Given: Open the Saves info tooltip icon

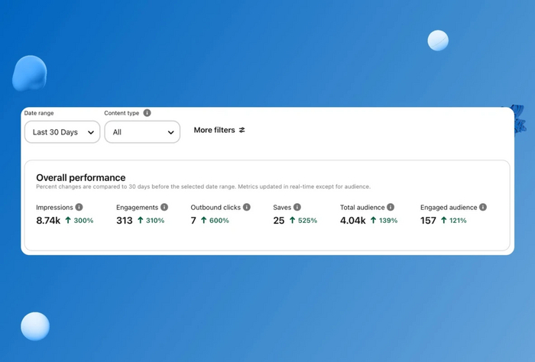Looking at the screenshot, I should click(297, 207).
